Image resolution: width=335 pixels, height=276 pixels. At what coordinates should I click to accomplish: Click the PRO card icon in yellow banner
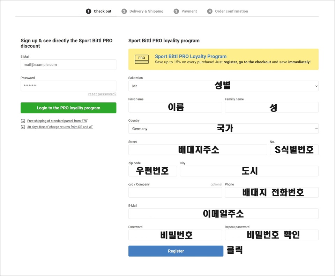point(142,59)
